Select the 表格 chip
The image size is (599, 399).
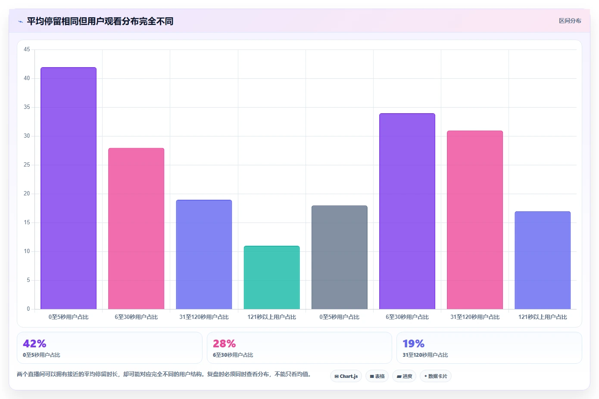click(x=377, y=376)
